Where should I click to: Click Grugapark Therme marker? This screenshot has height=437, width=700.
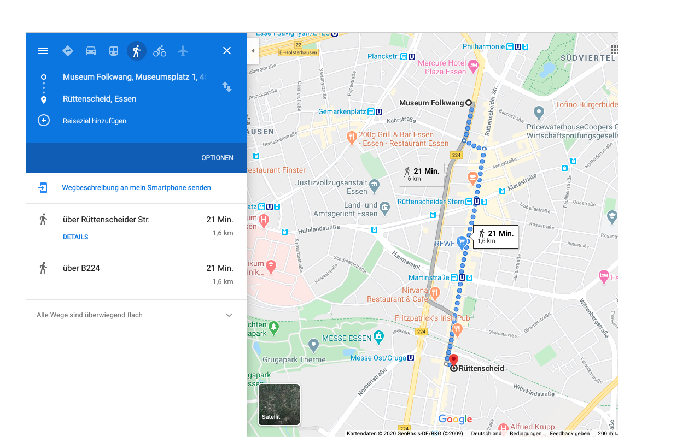[x=313, y=345]
